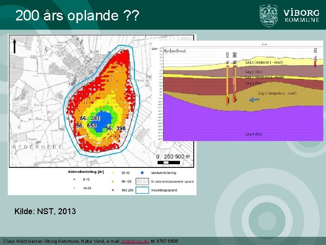Open the email link in the footer

[x=134, y=241]
